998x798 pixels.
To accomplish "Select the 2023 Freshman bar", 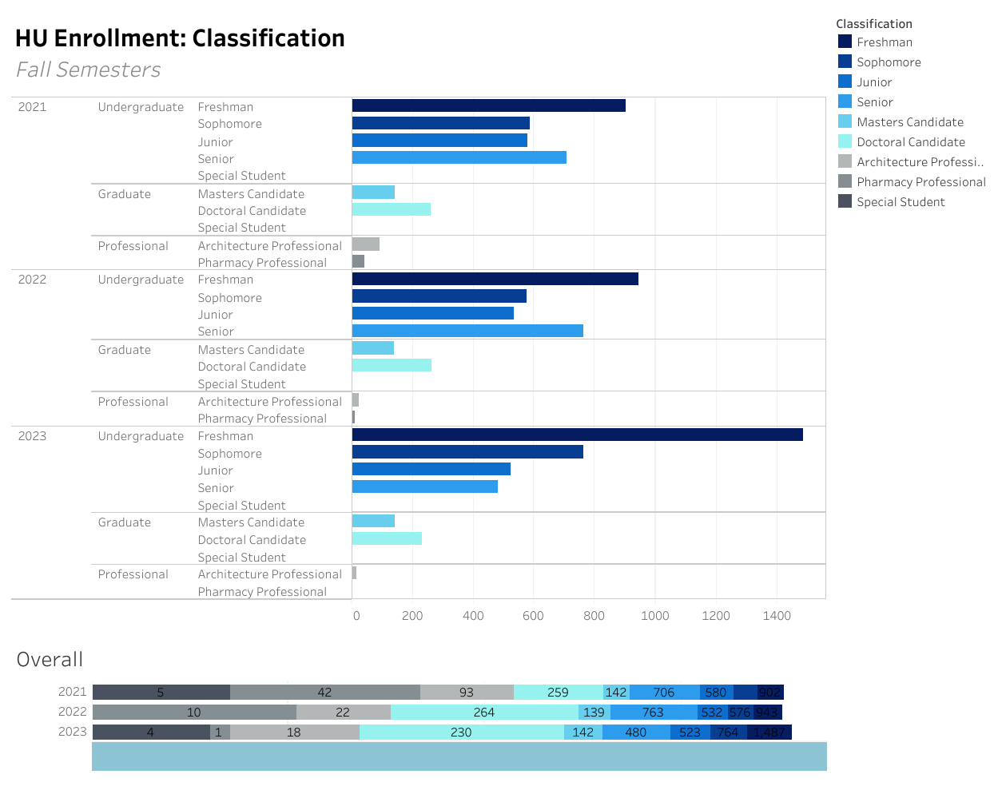I will pos(577,435).
